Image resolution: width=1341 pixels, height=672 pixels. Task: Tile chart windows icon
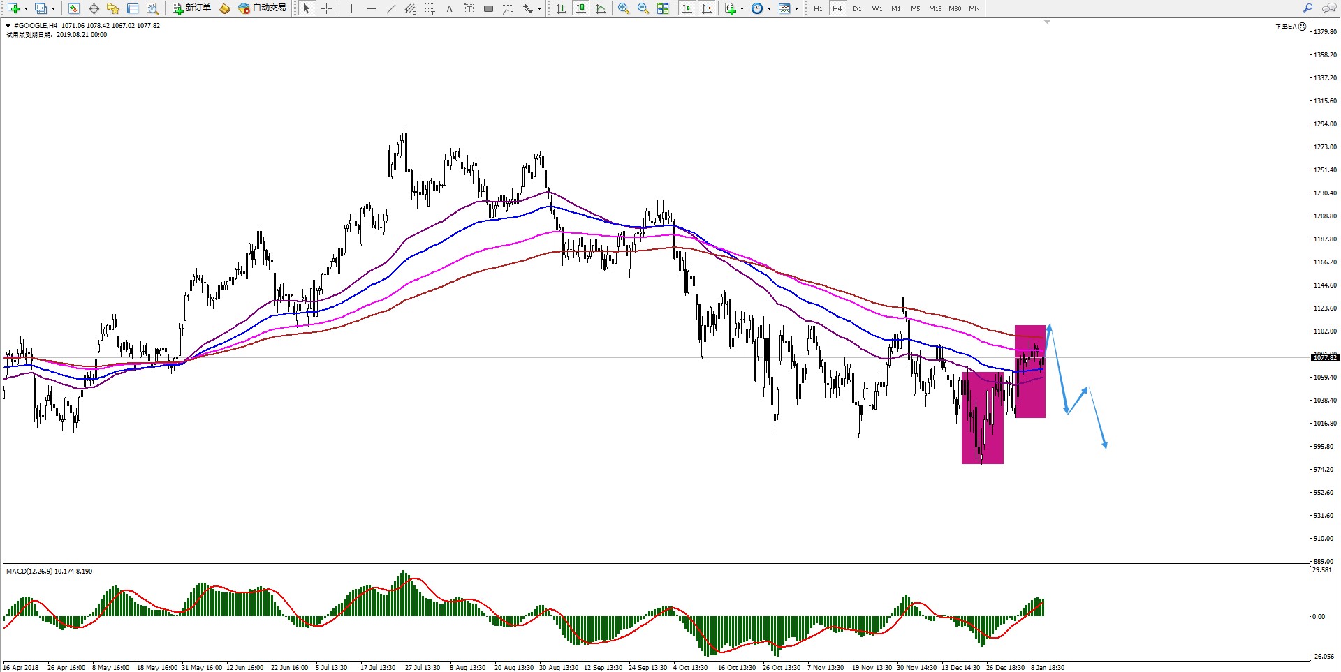click(663, 8)
